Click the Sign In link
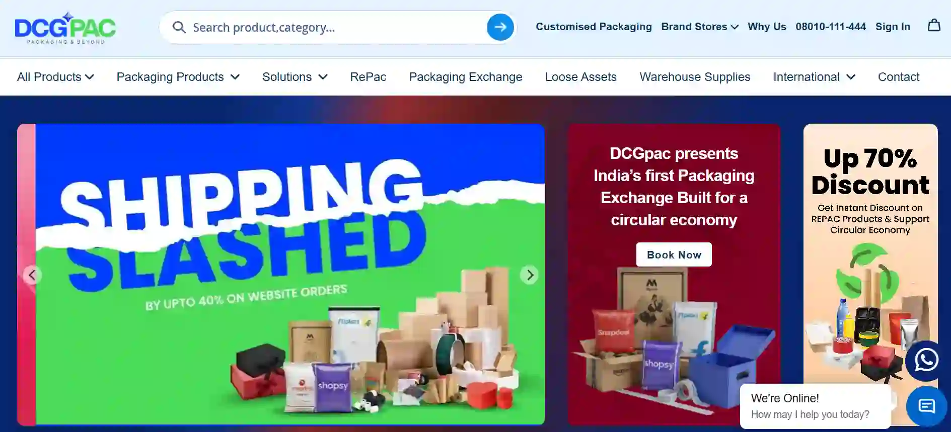The width and height of the screenshot is (951, 432). coord(893,27)
